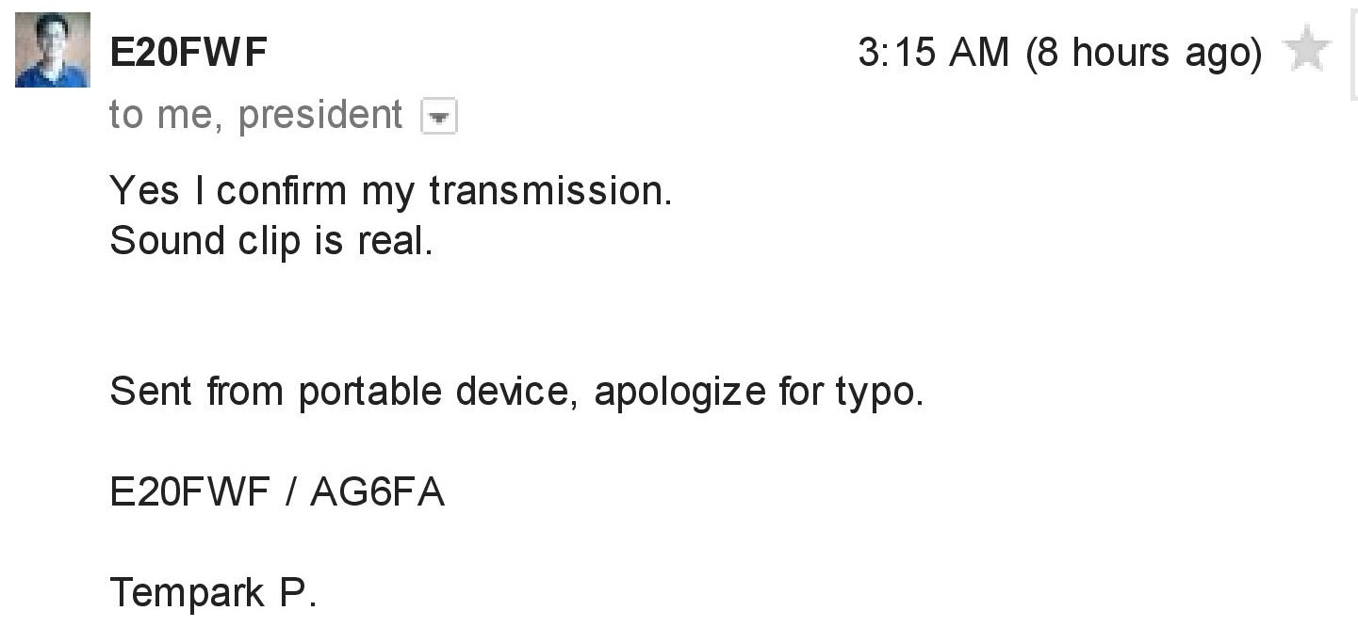Click "president" in the recipients line

[320, 115]
